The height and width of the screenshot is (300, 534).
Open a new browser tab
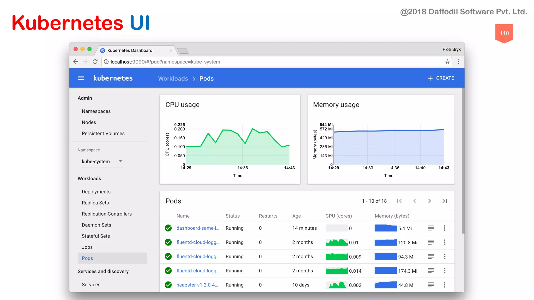(183, 51)
